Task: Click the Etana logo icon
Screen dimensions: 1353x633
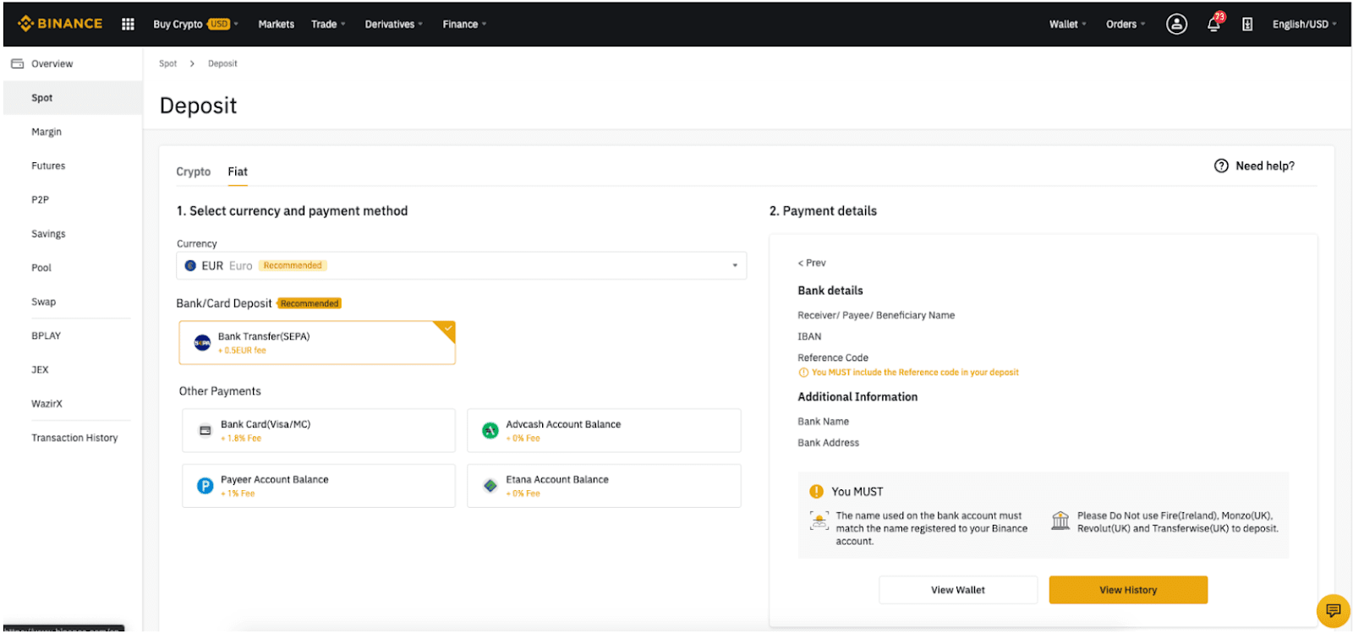Action: 490,485
